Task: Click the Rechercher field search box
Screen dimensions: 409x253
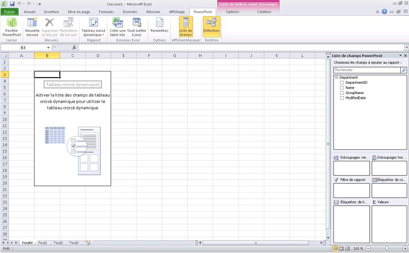Action: coord(367,70)
